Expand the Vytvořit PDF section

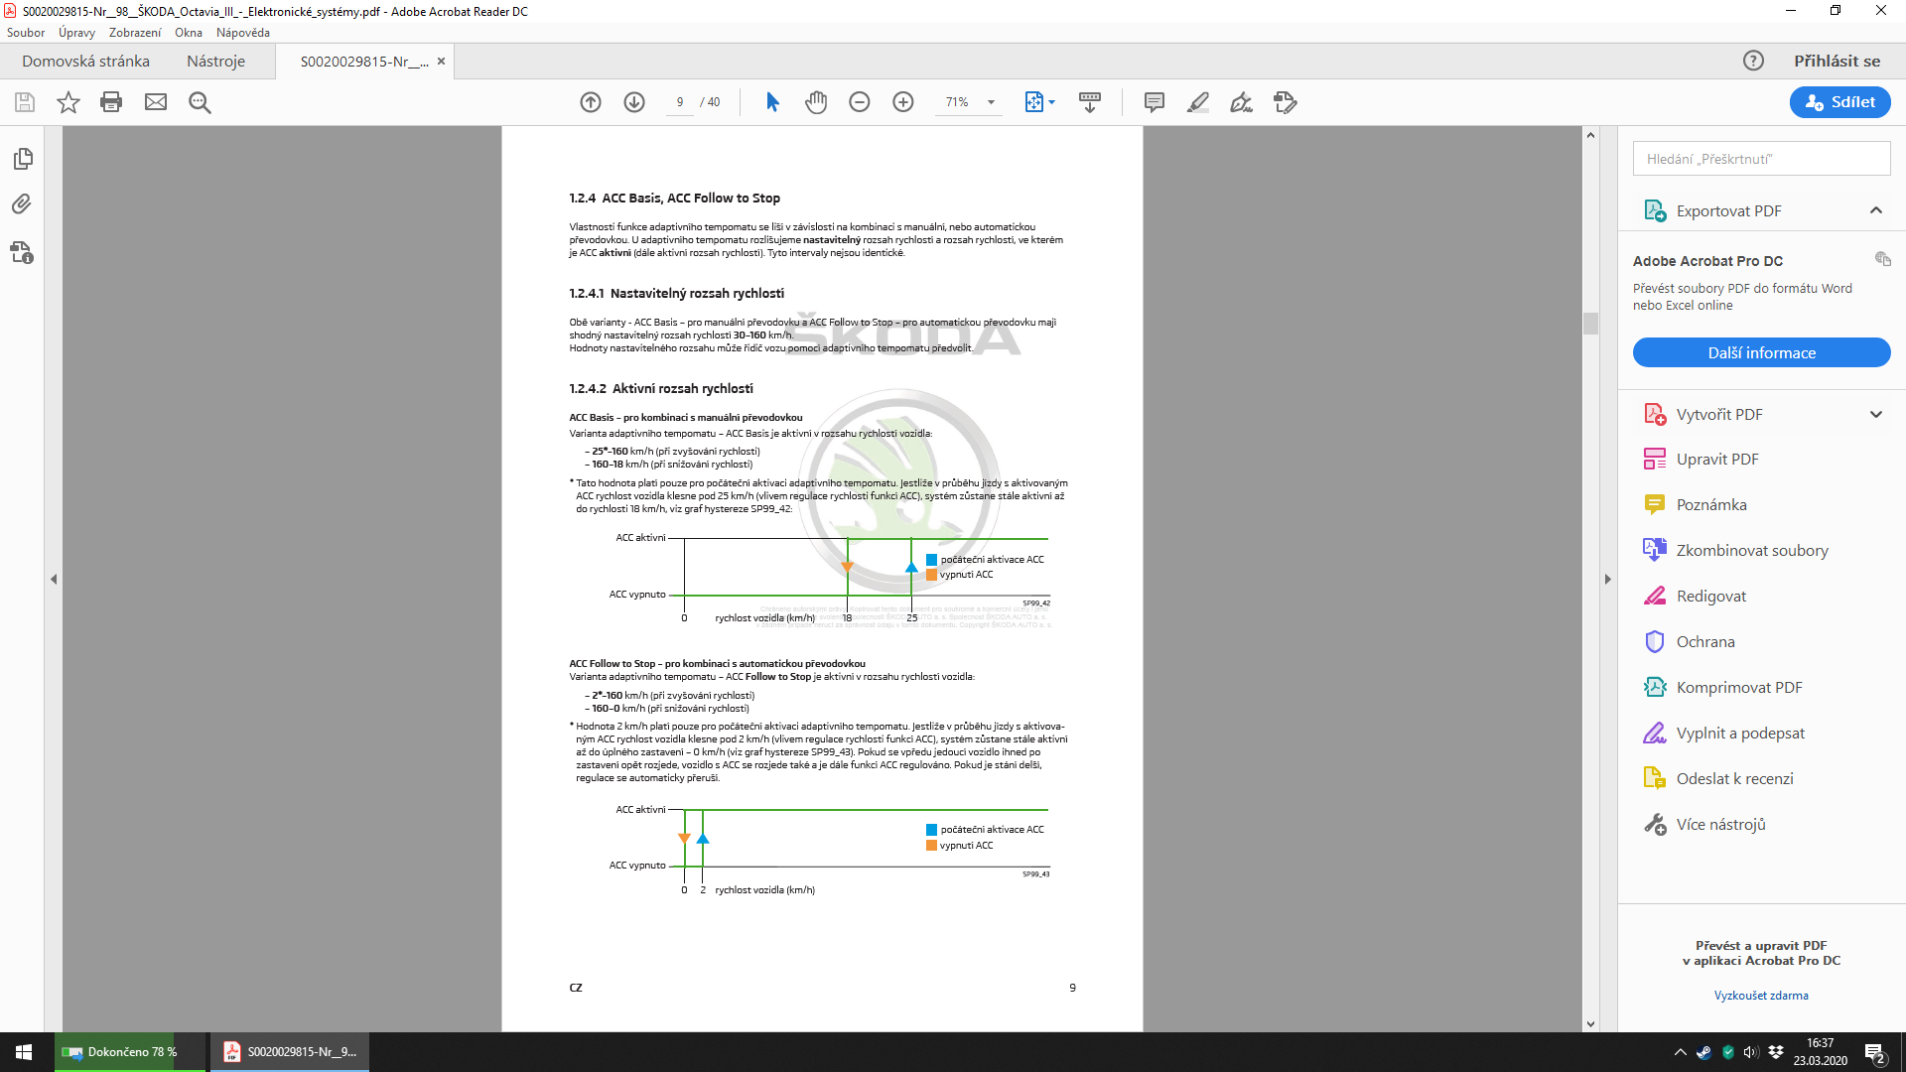tap(1876, 415)
